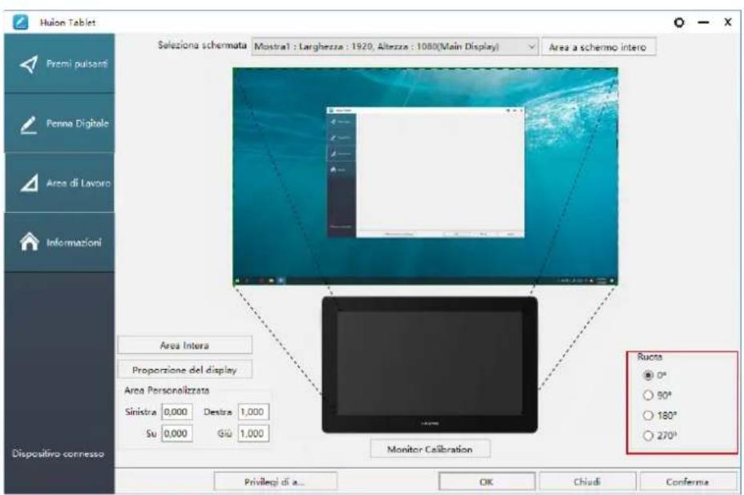This screenshot has width=744, height=495.
Task: Click the Chiudi button
Action: 588,481
